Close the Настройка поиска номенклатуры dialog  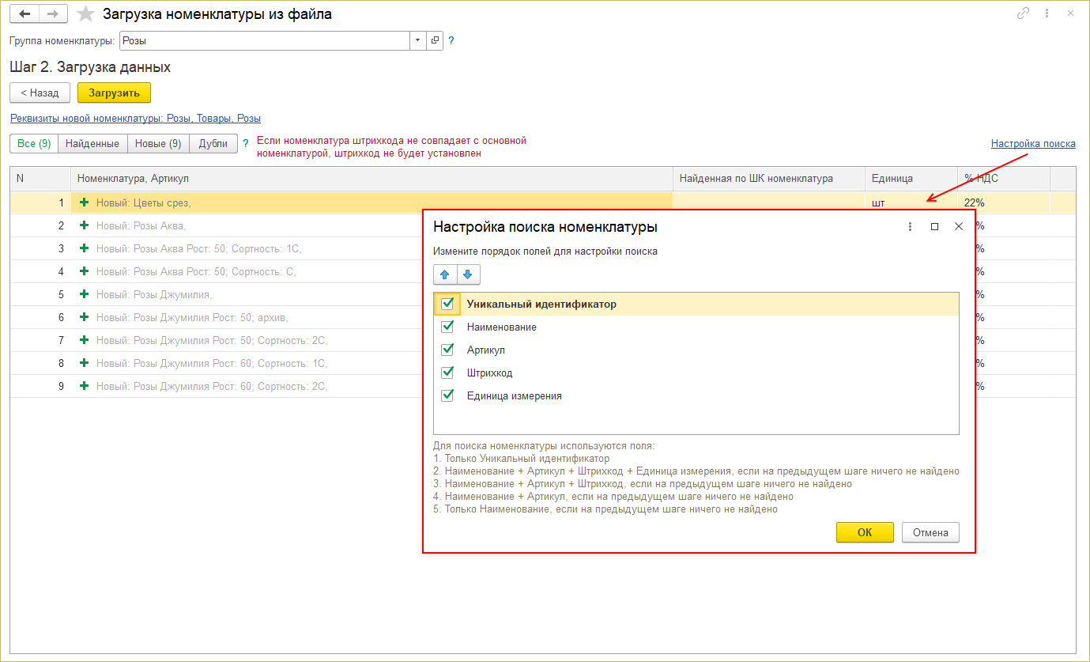point(959,226)
